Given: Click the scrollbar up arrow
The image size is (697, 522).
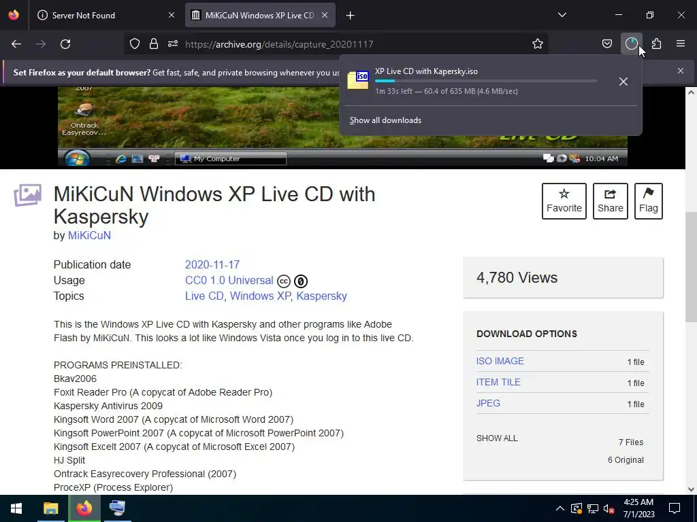Looking at the screenshot, I should pos(691,92).
